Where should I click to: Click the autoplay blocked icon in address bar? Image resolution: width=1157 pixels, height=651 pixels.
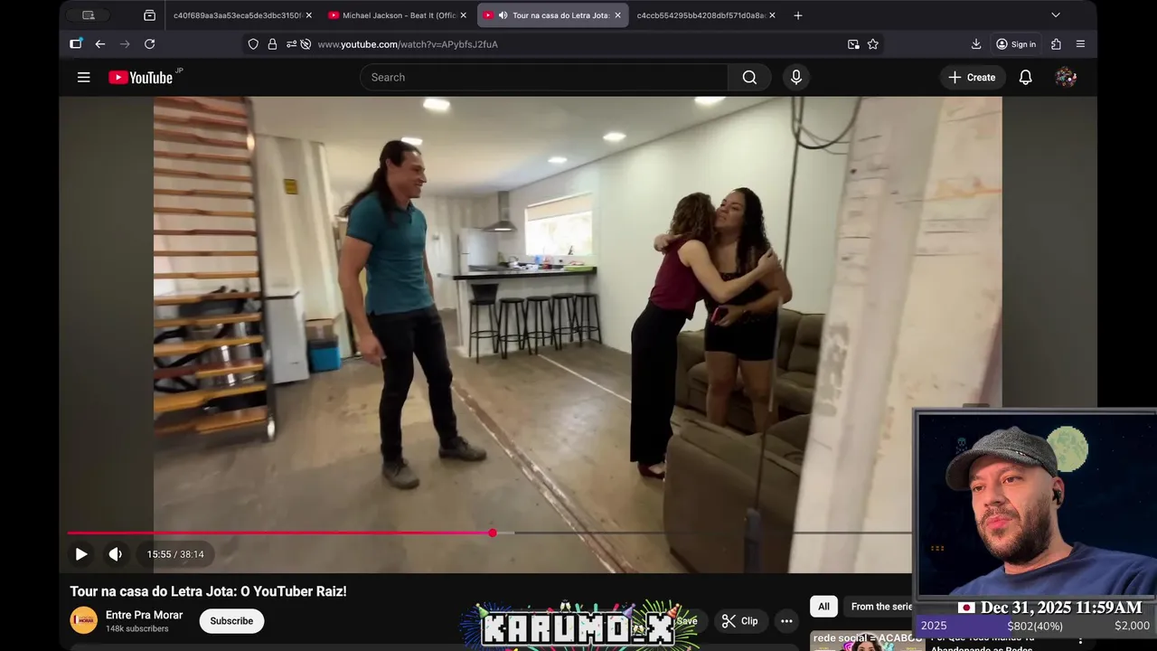[x=306, y=44]
